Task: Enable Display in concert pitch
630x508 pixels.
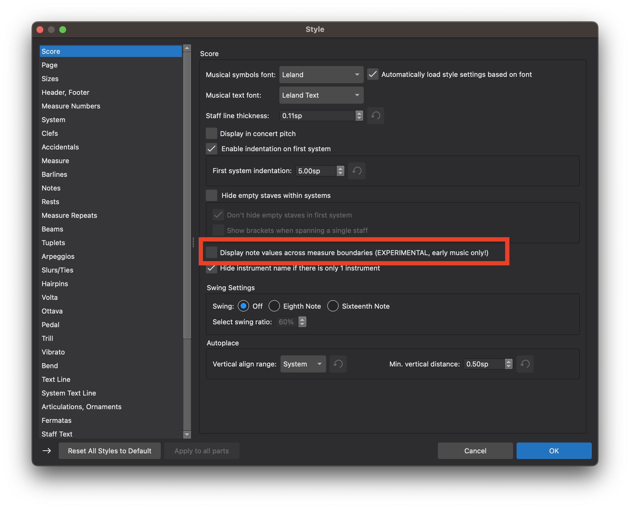Action: [212, 134]
